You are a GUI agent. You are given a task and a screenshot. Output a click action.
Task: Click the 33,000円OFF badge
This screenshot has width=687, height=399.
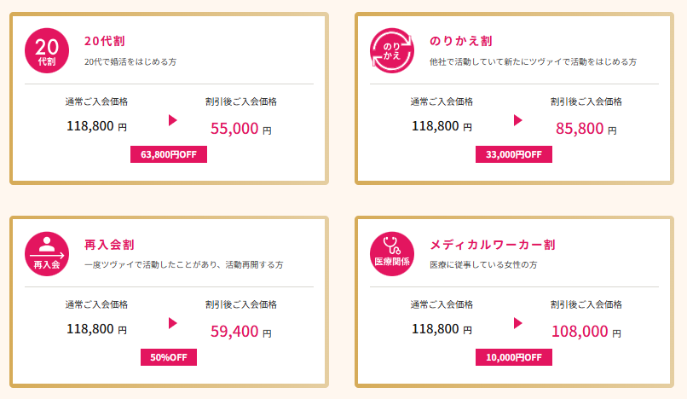tap(514, 154)
